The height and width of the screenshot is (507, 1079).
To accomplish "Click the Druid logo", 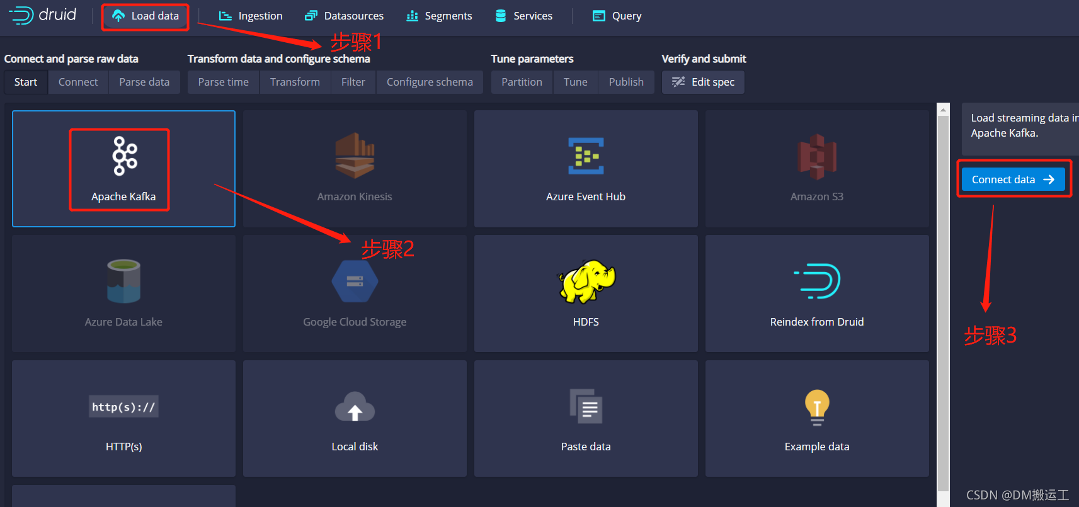I will point(42,15).
